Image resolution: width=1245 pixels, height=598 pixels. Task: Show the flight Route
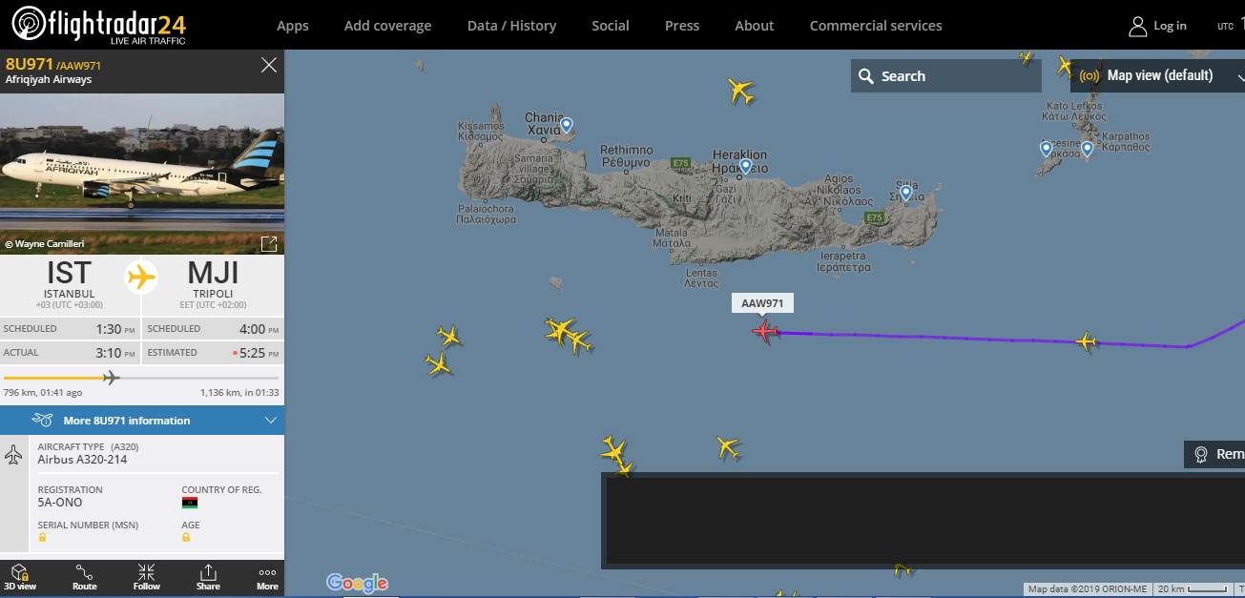[85, 577]
